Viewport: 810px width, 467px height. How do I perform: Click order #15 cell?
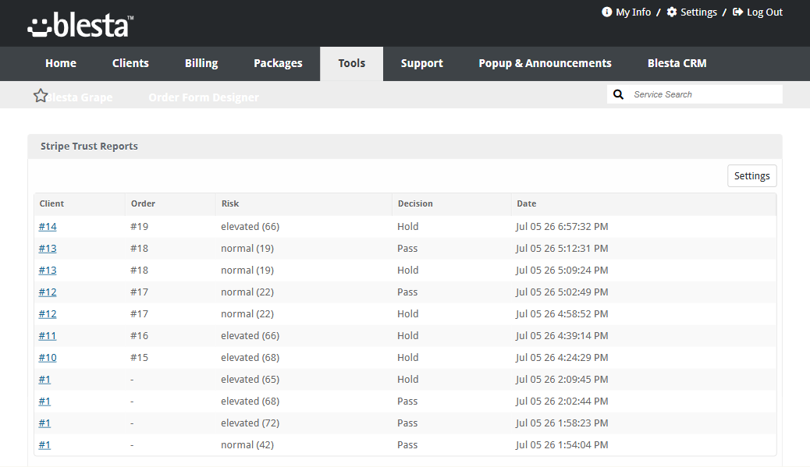pyautogui.click(x=139, y=358)
